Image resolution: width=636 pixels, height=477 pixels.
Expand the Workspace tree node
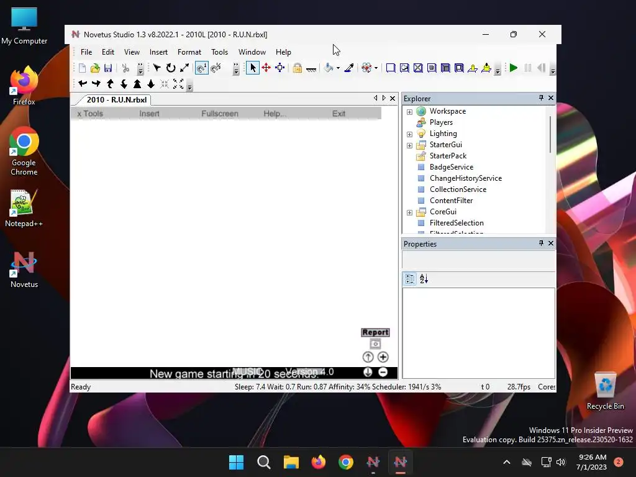pos(410,112)
